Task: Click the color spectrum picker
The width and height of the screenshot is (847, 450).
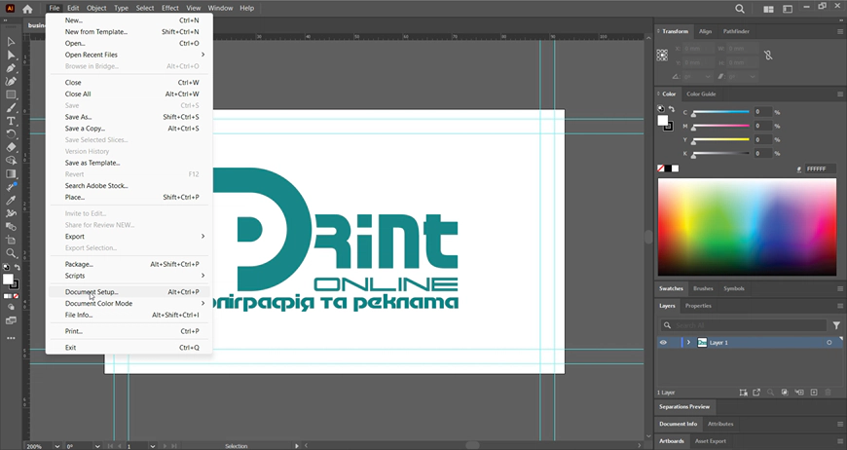Action: pos(747,227)
